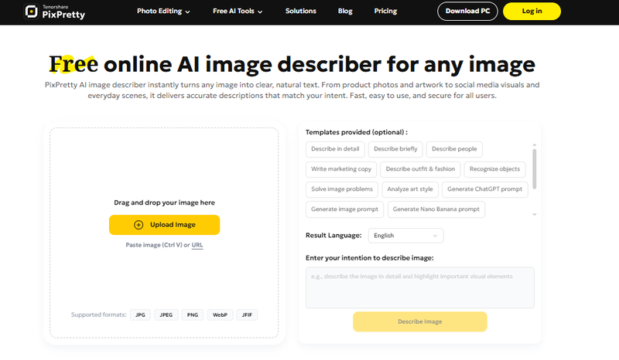Click the WebP supported format tag

220,315
